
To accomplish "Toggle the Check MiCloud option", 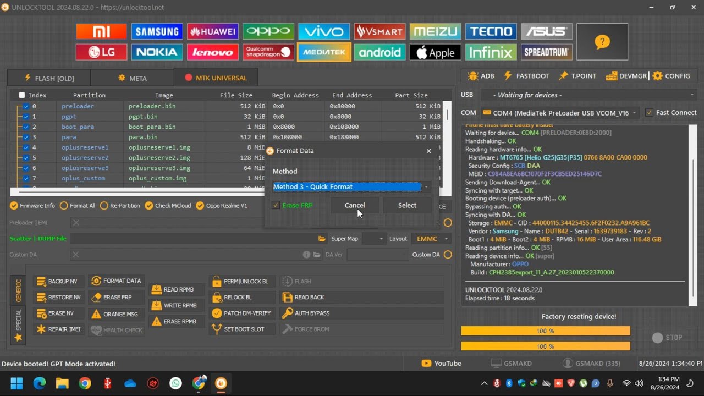I will pyautogui.click(x=168, y=206).
